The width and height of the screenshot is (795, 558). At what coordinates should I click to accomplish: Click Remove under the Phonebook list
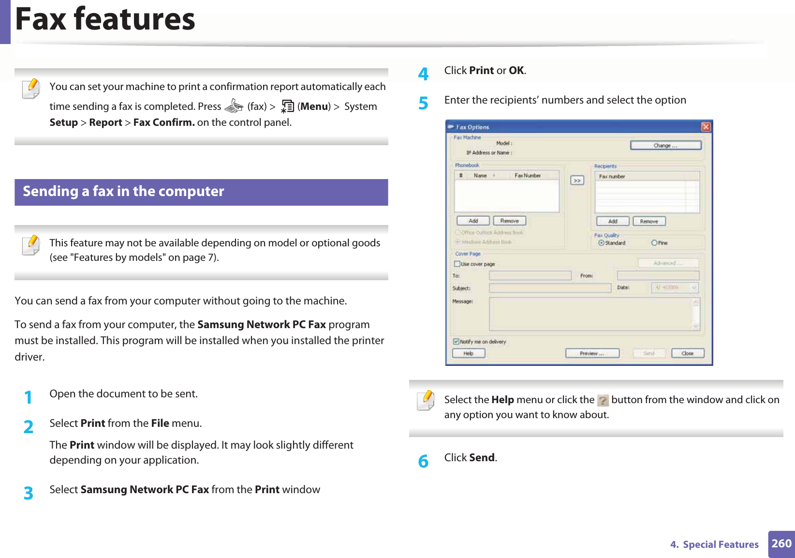tap(509, 221)
